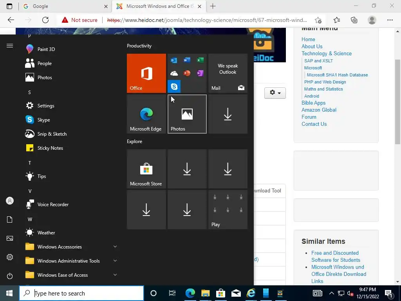Screen dimensions: 401x301
Task: Open the Mail tile
Action: tap(228, 73)
